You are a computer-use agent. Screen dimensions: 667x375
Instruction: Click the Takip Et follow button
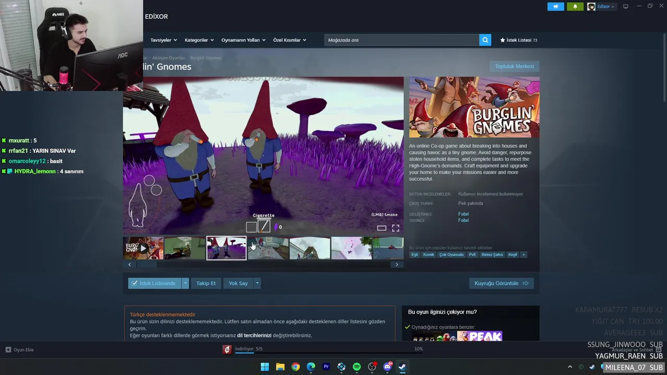(206, 283)
